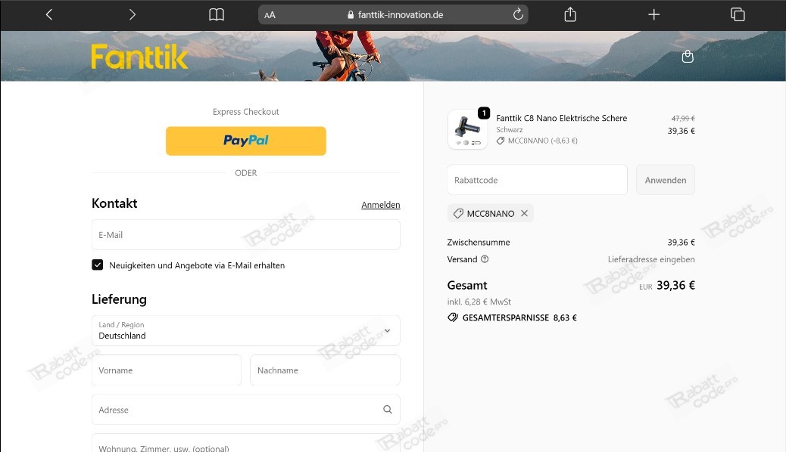Disable the Neuigkeiten und Angebote checkbox
This screenshot has height=452, width=786.
point(97,265)
